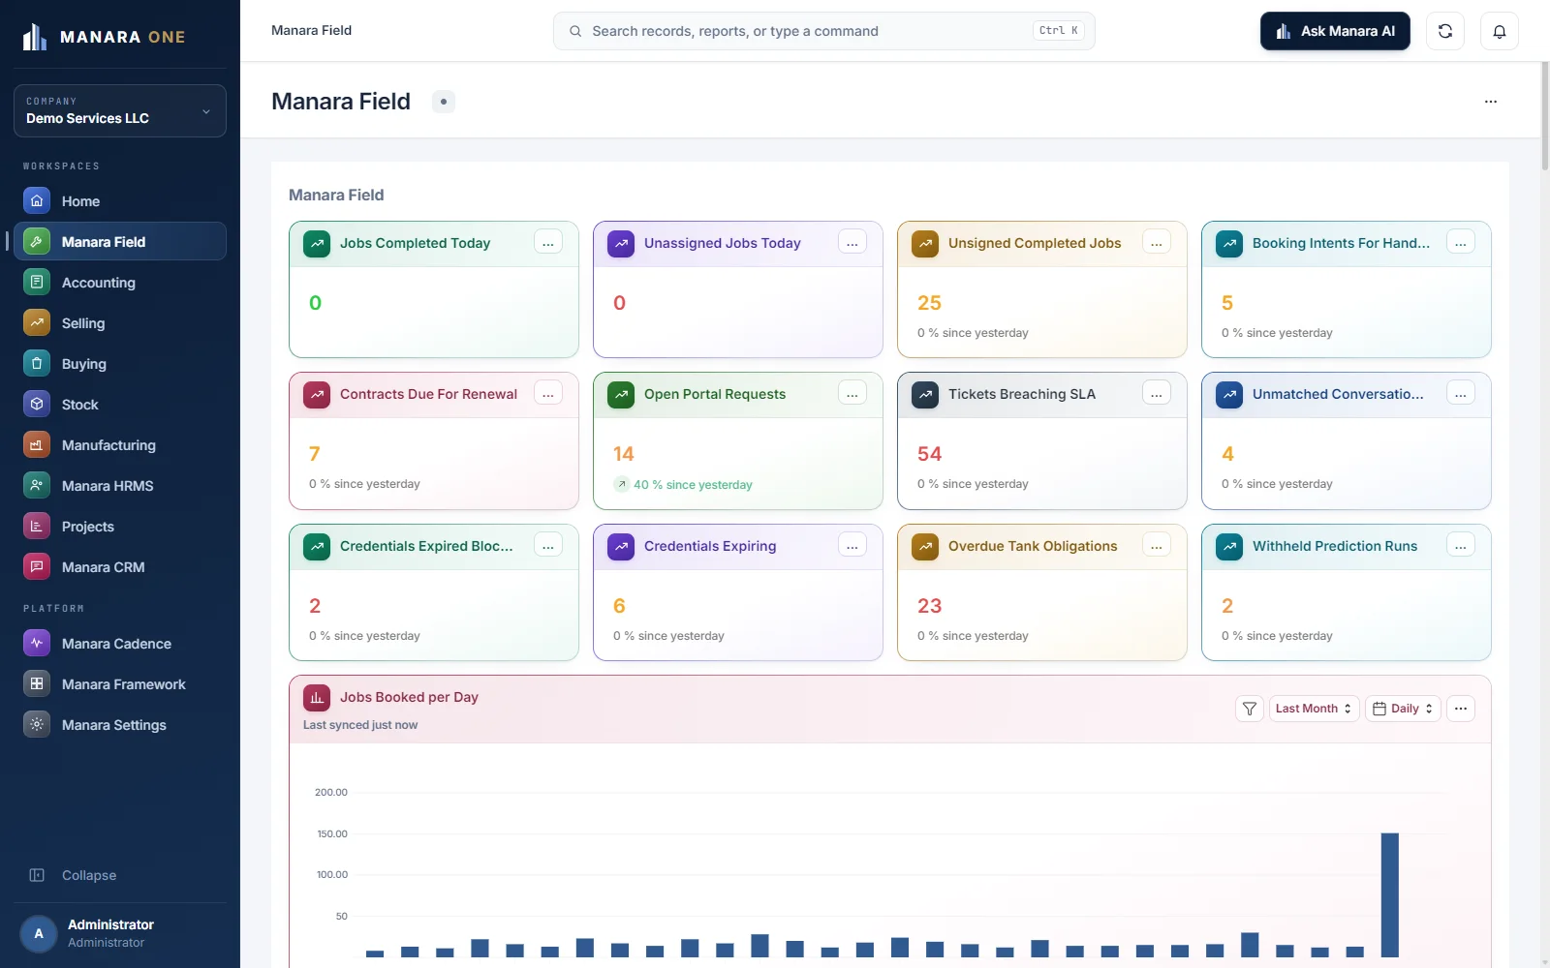1550x968 pixels.
Task: Click the Credentials Expiring card title
Action: (x=710, y=546)
